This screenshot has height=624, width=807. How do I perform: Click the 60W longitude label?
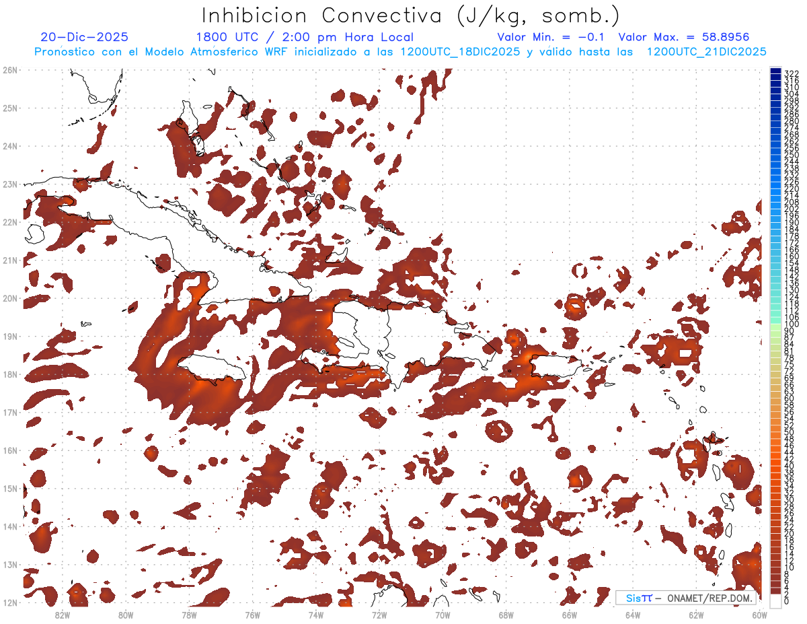(760, 615)
